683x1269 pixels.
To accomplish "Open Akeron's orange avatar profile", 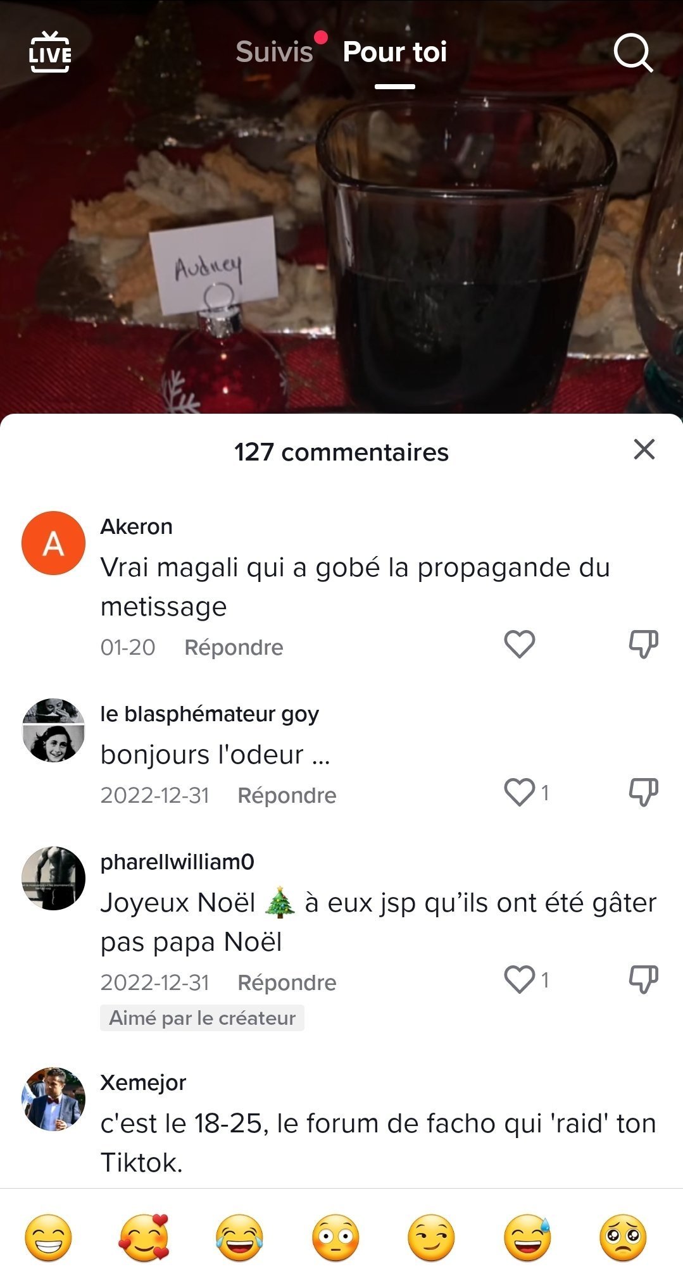I will pyautogui.click(x=53, y=543).
